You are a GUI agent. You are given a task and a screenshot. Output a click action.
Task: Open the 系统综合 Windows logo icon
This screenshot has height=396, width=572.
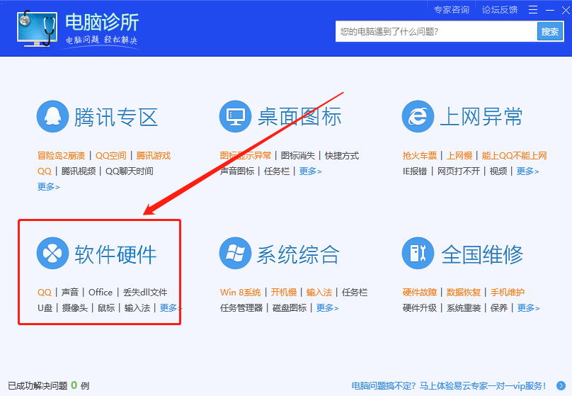(235, 254)
